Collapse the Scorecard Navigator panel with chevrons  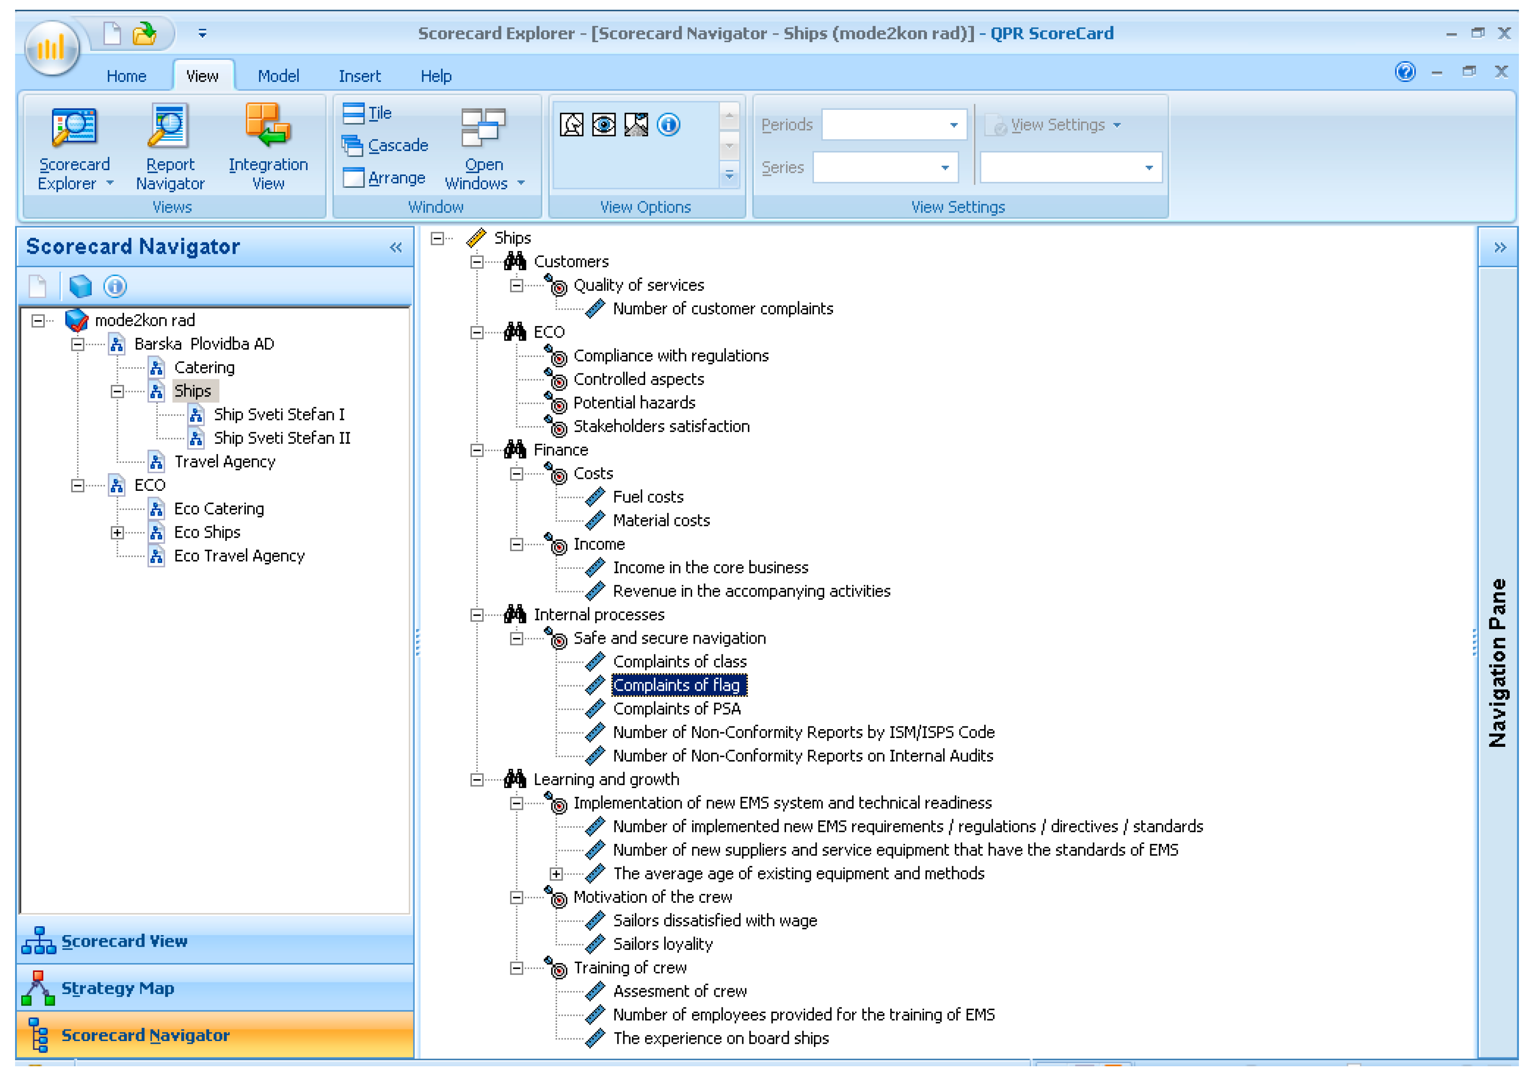396,248
